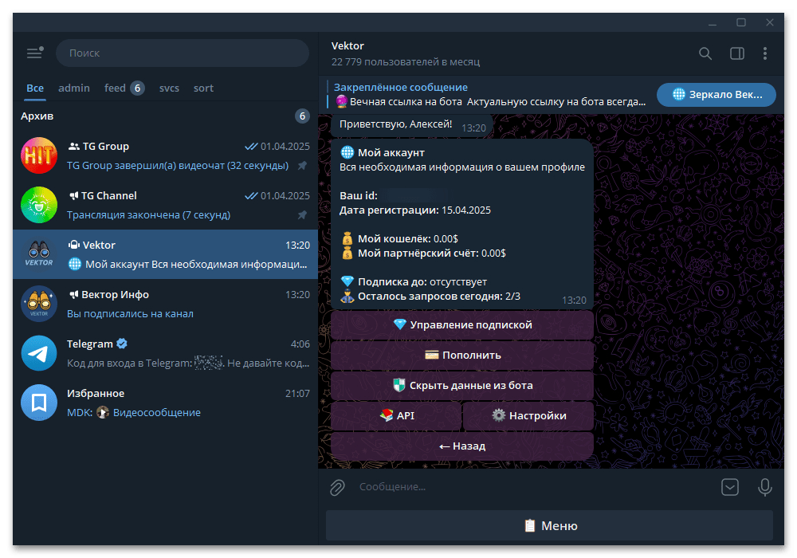Click the ← Назад button

point(462,446)
